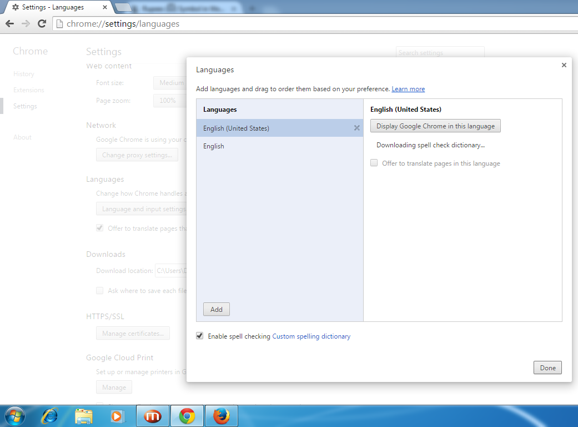
Task: Click the 'Chrome' heading in the sidebar
Action: (x=30, y=51)
